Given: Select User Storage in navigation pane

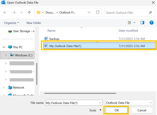Looking at the screenshot, I should tap(21, 31).
